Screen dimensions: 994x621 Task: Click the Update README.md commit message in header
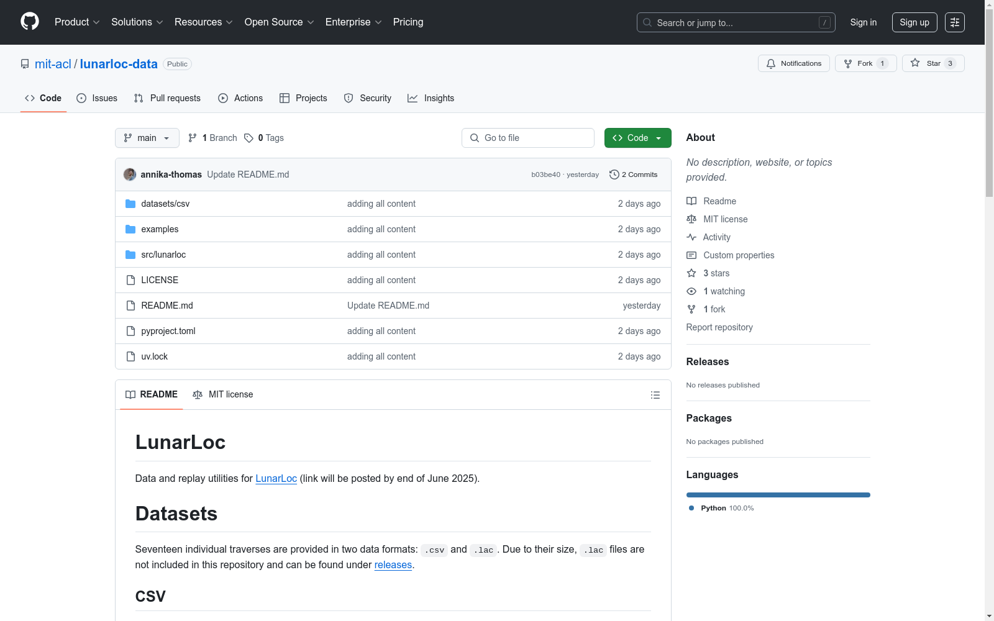click(x=248, y=175)
